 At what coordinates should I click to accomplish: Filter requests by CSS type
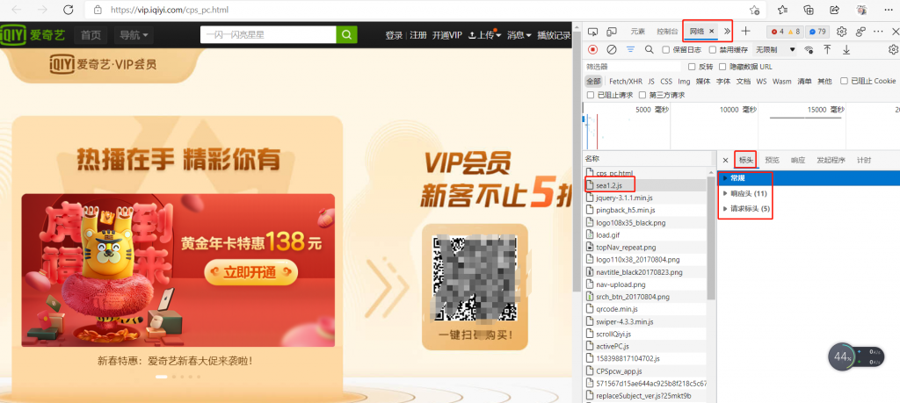pos(666,81)
